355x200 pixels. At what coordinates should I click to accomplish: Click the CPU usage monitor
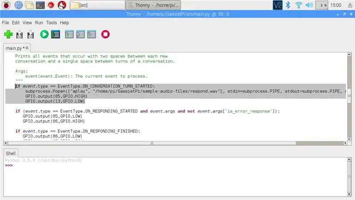point(322,5)
